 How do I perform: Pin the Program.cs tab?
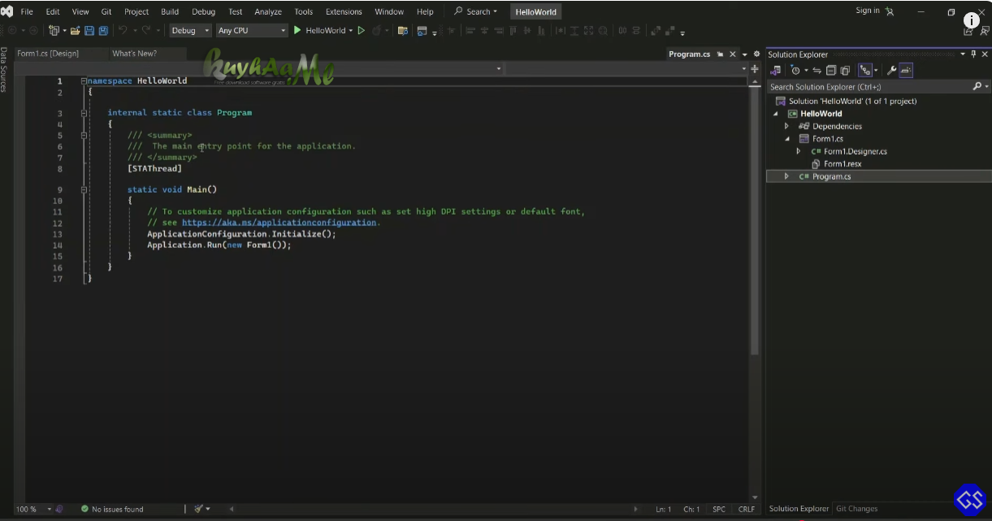pyautogui.click(x=720, y=54)
